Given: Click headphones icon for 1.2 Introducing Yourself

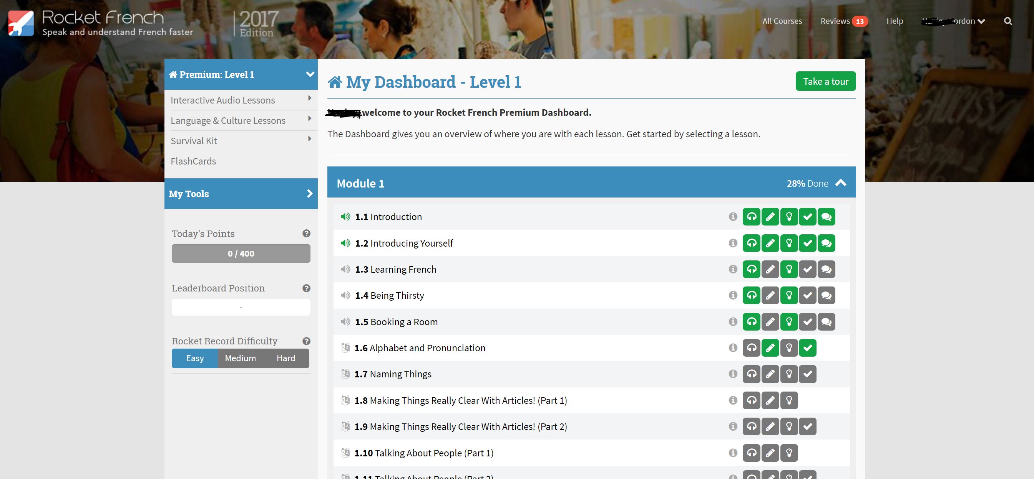Looking at the screenshot, I should coord(752,243).
